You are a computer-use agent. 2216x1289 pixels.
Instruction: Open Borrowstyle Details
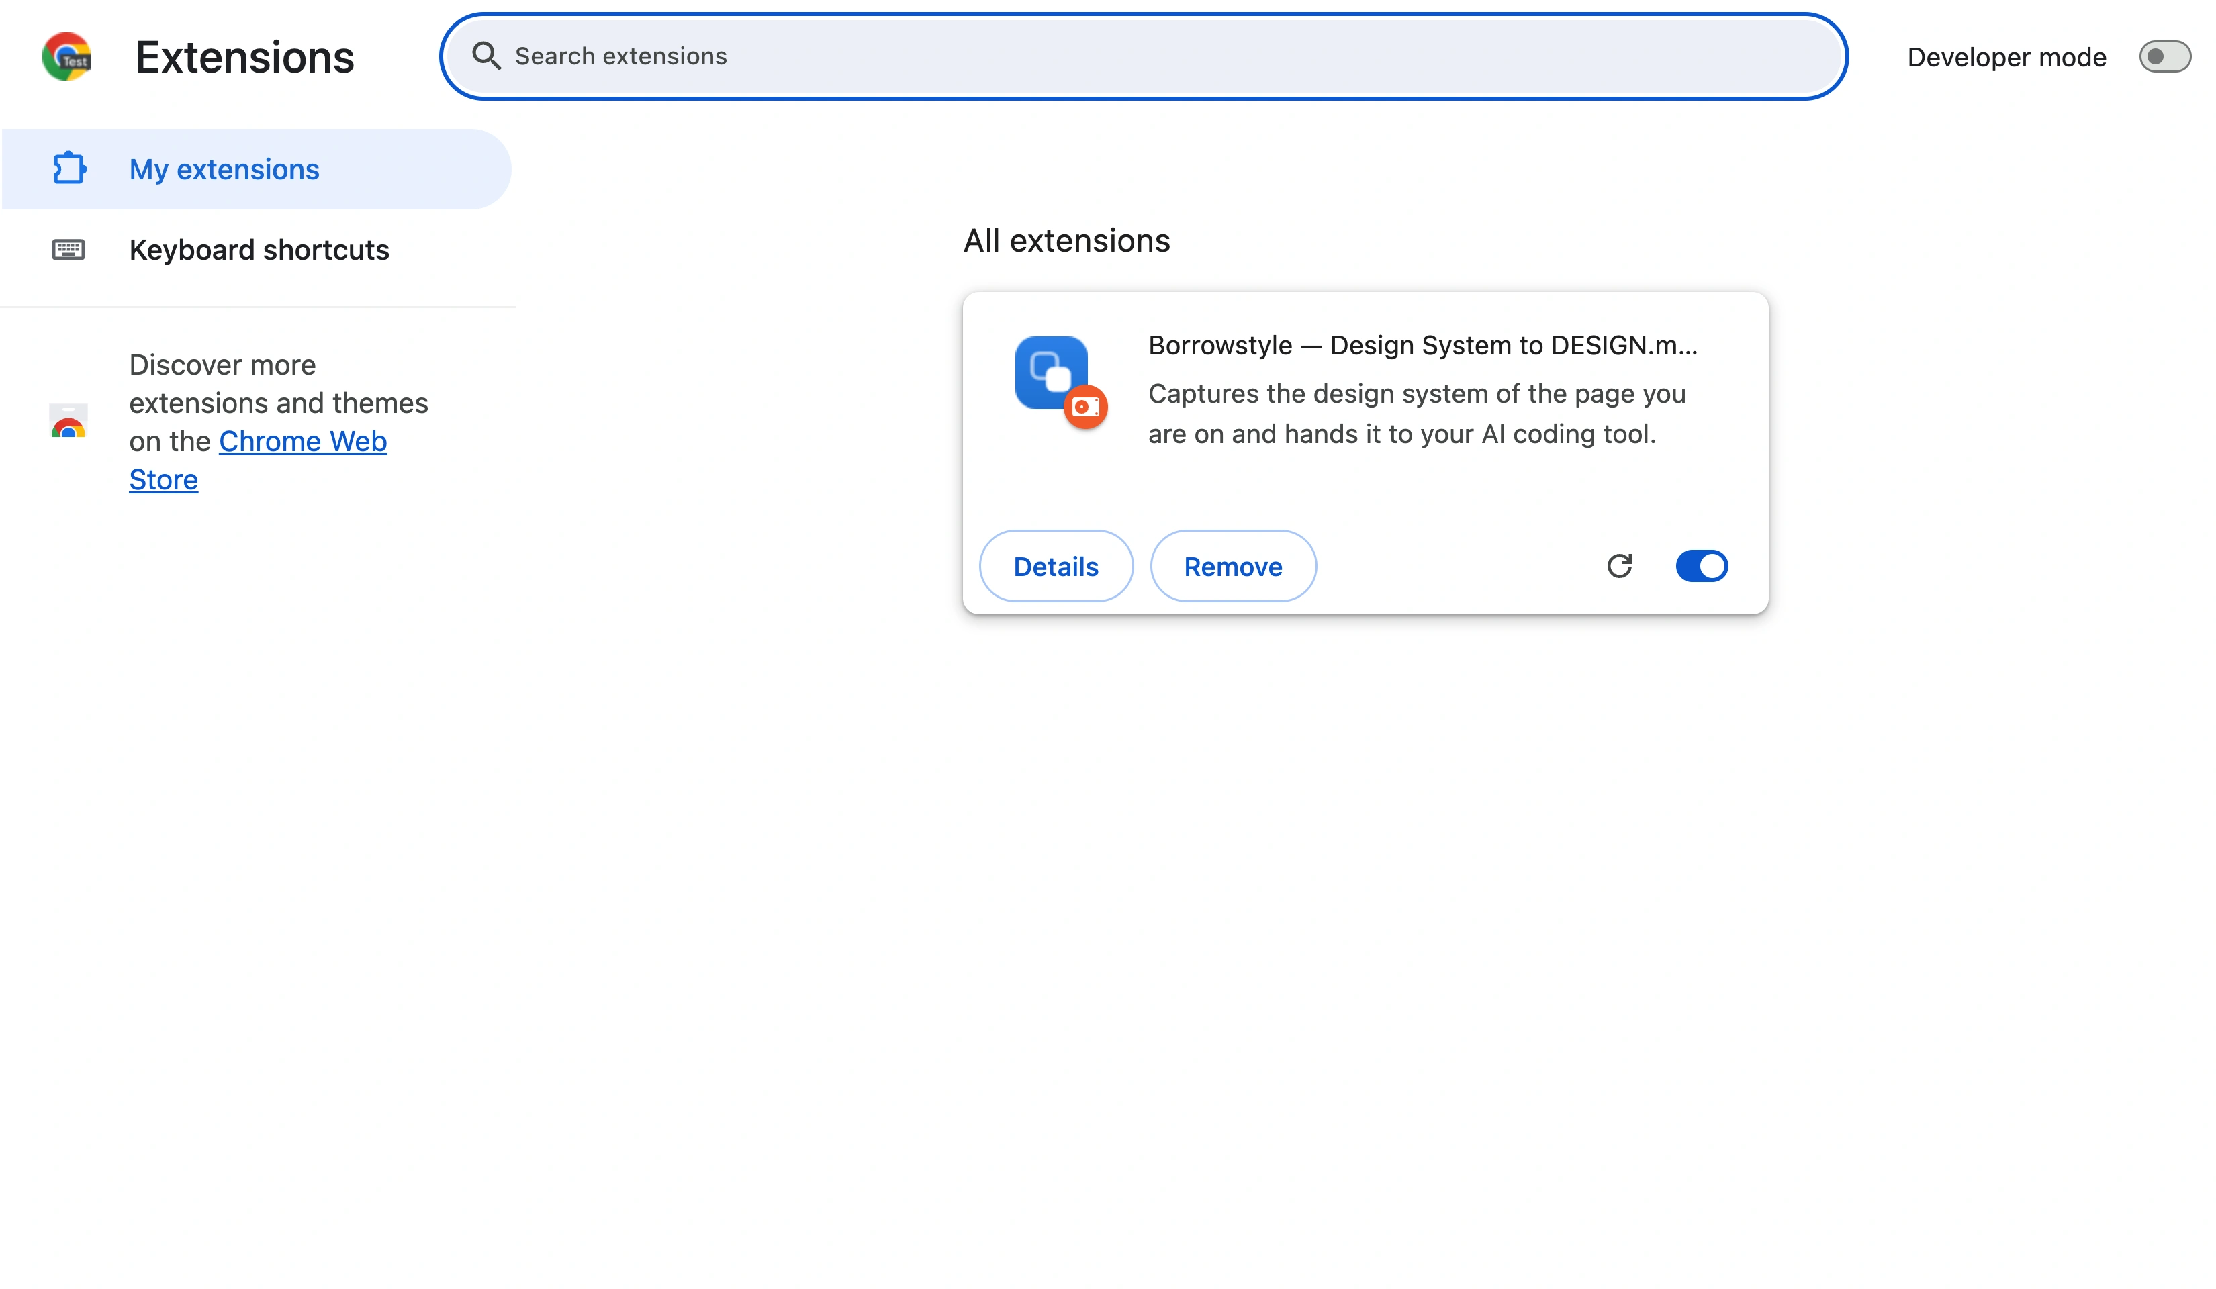point(1056,566)
